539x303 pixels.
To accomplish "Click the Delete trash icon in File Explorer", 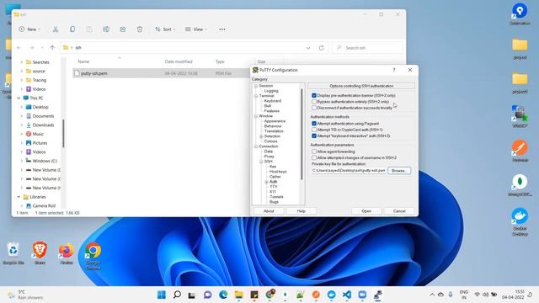I will (140, 29).
